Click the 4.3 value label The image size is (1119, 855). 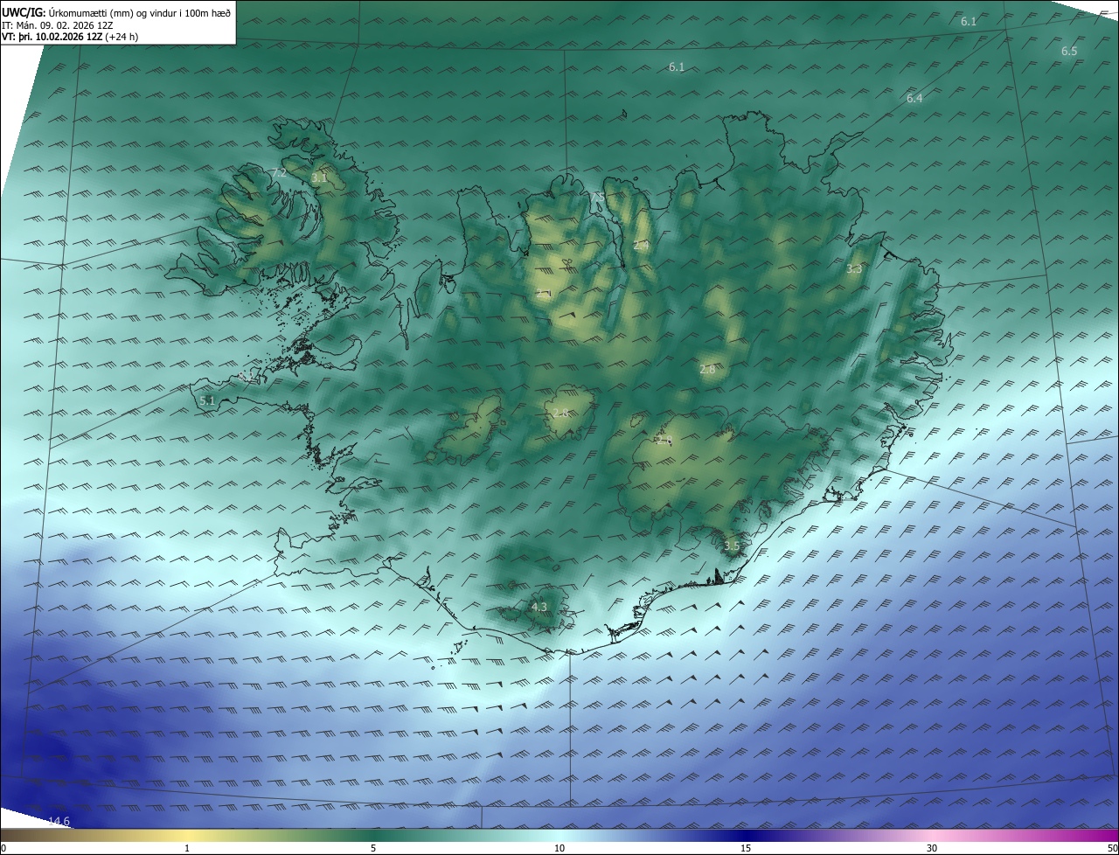[539, 607]
